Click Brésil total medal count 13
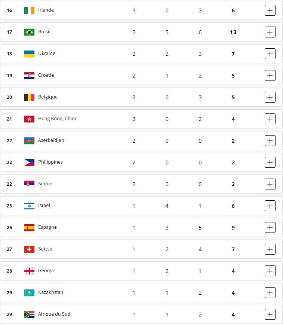This screenshot has height=325, width=283. tap(233, 32)
